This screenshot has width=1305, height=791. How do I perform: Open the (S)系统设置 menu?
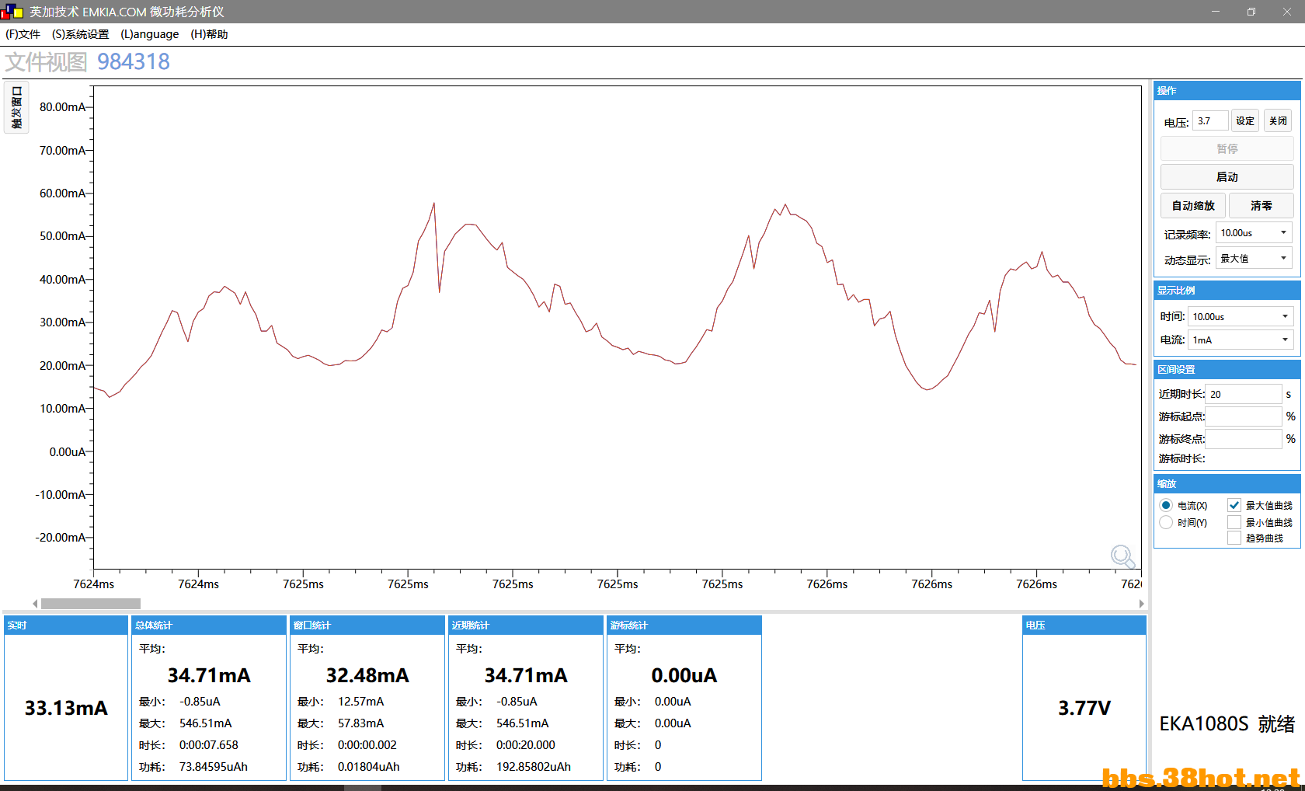pyautogui.click(x=81, y=34)
